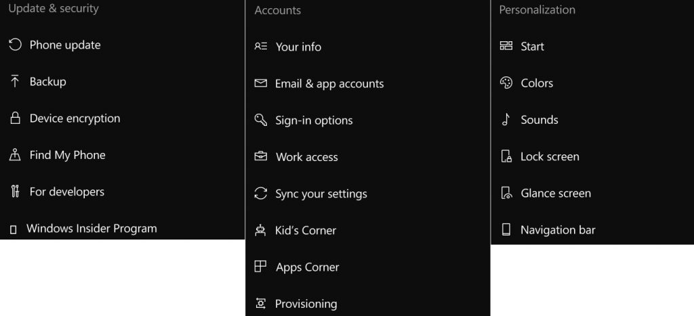Screen dimensions: 694x316
Task: Choose Work access
Action: (307, 157)
